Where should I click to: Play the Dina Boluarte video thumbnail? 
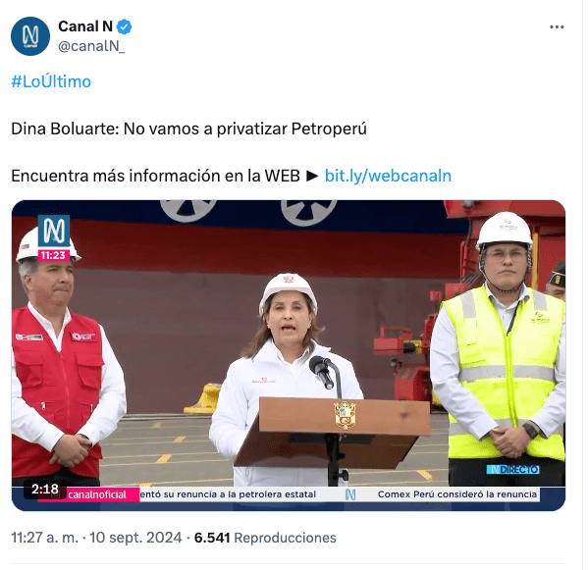289,355
